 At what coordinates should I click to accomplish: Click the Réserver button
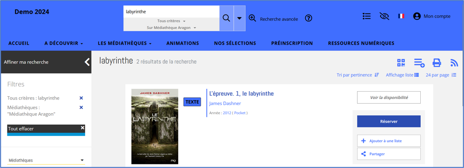(x=389, y=121)
